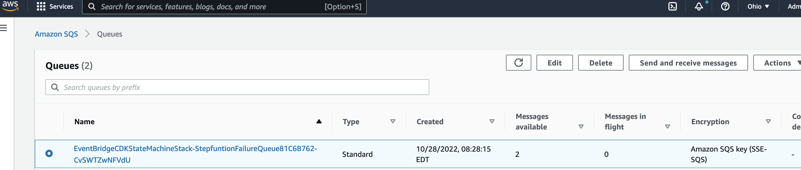The height and width of the screenshot is (170, 801).
Task: Sort by the Type column
Action: (393, 121)
